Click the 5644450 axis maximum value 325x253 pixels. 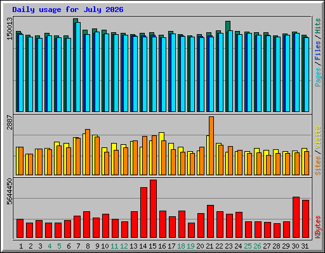[x=10, y=192]
